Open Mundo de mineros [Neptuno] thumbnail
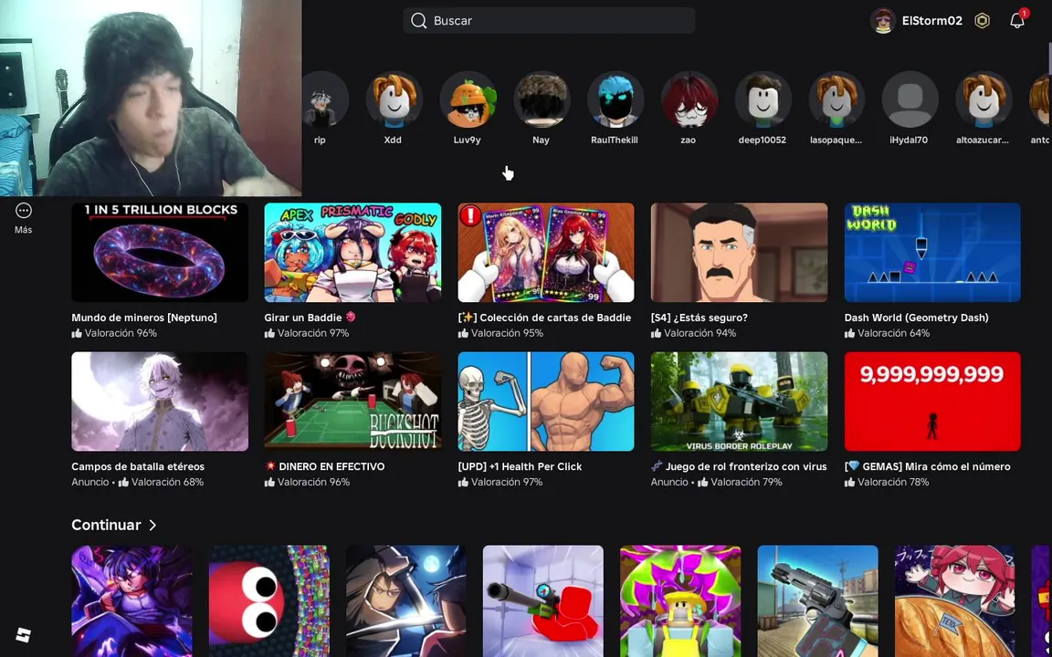The image size is (1052, 657). click(x=160, y=252)
